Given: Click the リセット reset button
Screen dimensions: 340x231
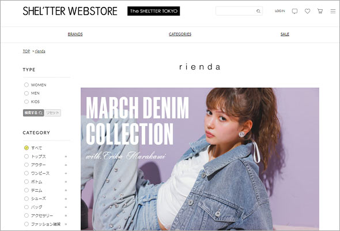Looking at the screenshot, I should click(x=52, y=113).
